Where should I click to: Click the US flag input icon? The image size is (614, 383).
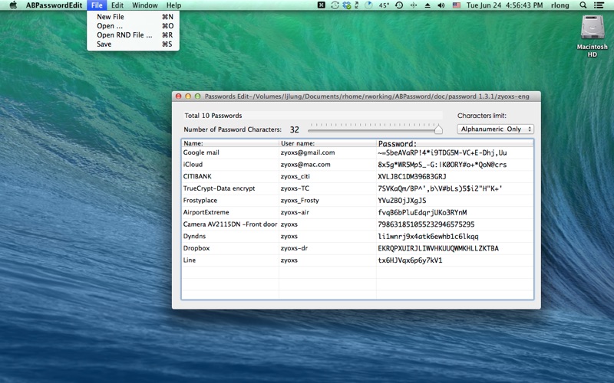point(456,5)
